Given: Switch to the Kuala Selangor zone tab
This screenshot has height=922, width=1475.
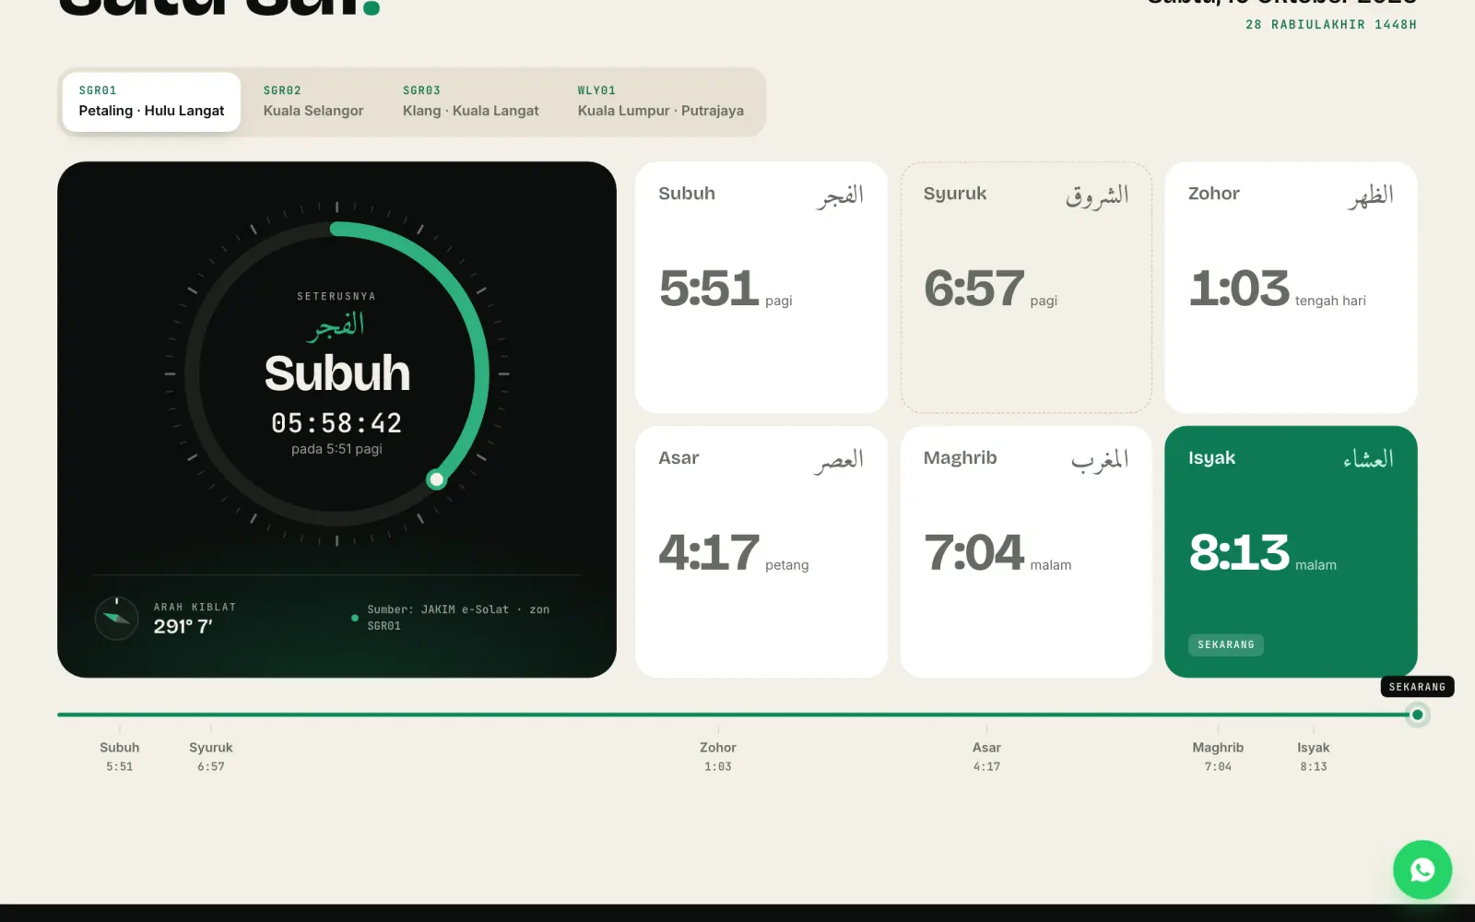Looking at the screenshot, I should 313,101.
